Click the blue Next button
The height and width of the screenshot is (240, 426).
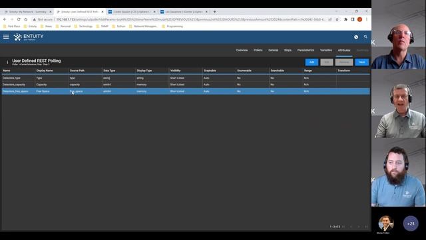tap(361, 62)
